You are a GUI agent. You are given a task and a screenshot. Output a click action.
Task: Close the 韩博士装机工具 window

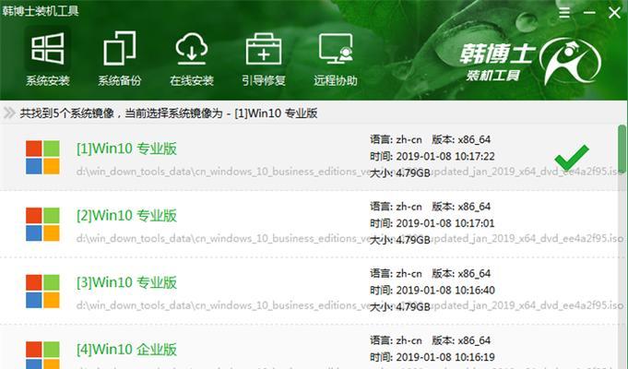[x=614, y=13]
